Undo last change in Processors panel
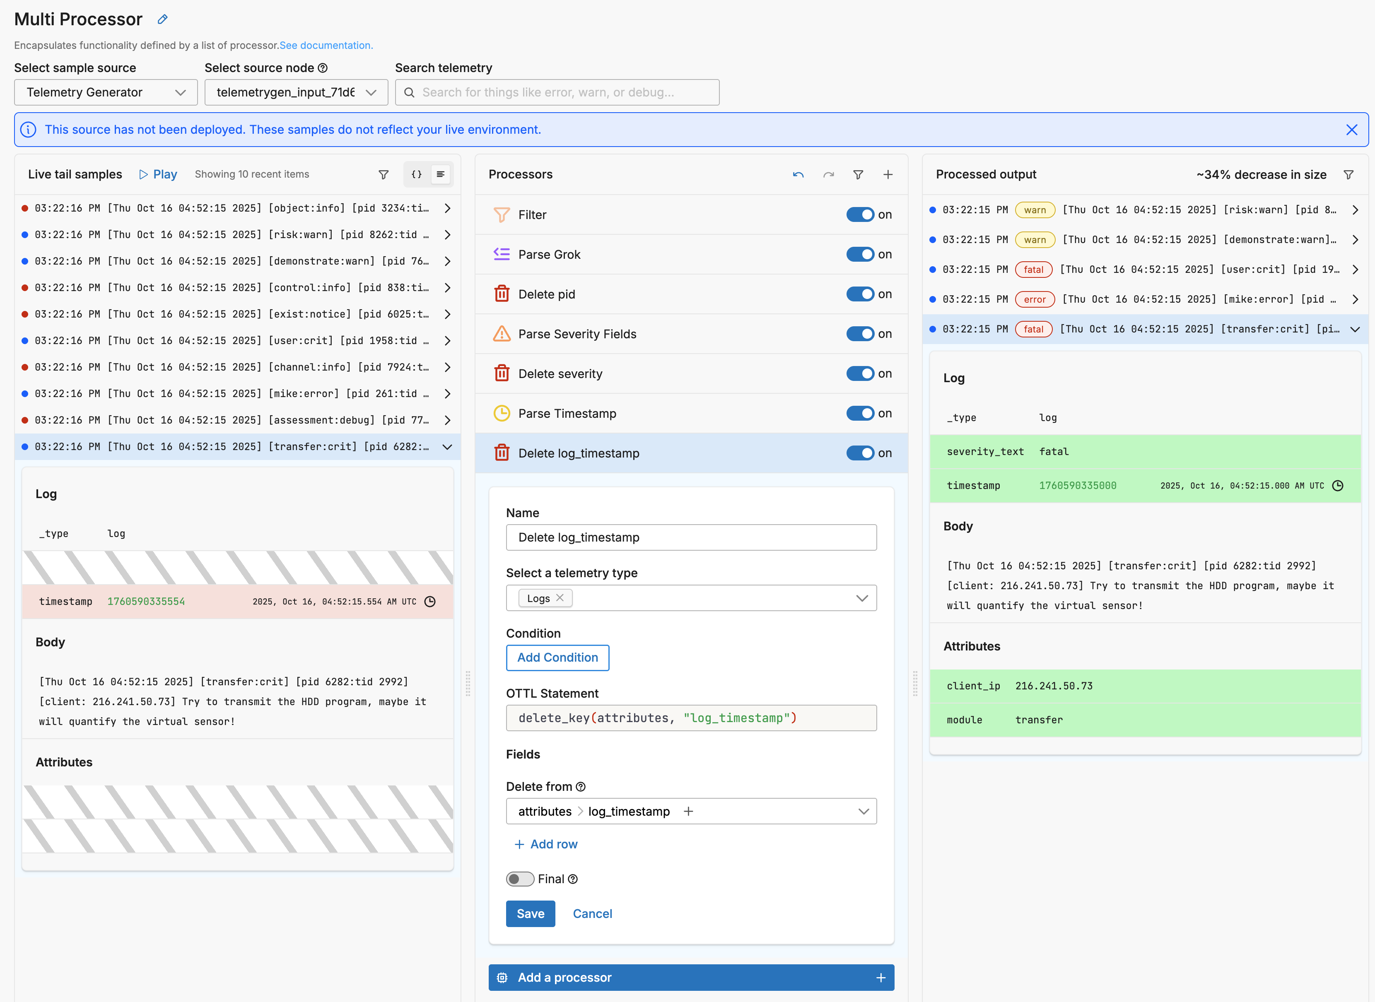This screenshot has width=1375, height=1002. tap(798, 175)
